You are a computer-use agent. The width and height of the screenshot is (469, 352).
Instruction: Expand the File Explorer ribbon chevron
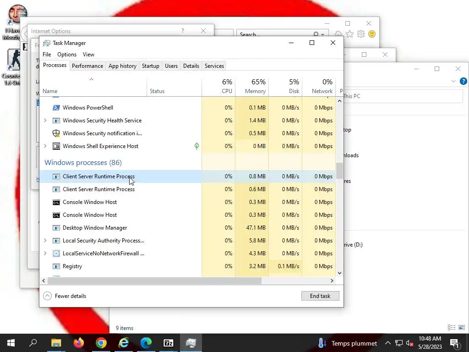(x=453, y=81)
